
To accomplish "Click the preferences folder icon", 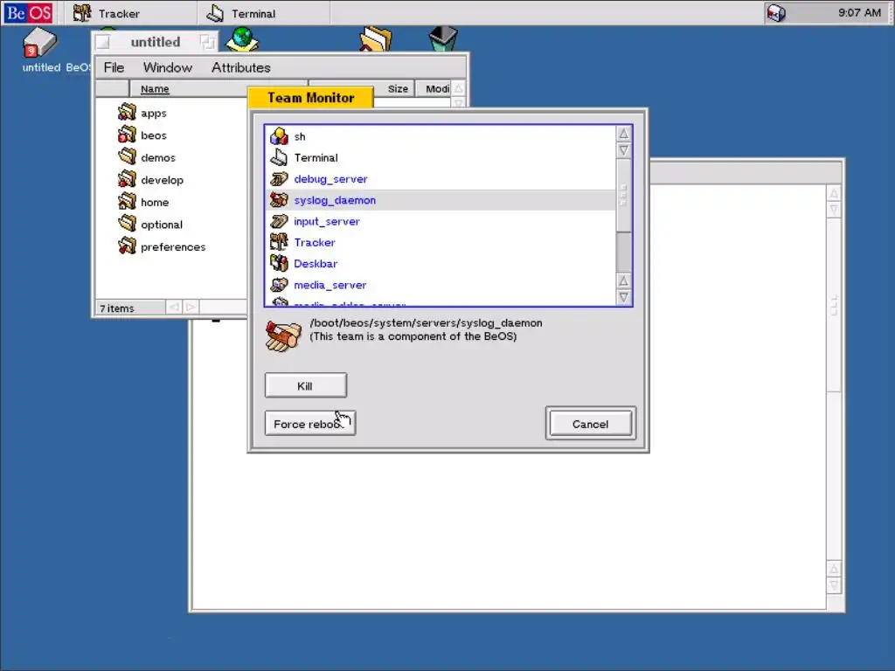I will coord(127,246).
